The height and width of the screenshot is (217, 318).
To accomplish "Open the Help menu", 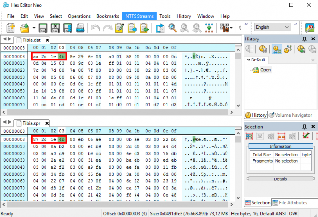I will 225,16.
